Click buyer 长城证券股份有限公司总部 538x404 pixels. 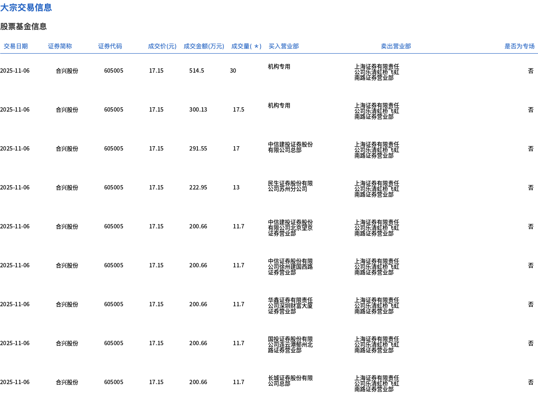tap(290, 381)
